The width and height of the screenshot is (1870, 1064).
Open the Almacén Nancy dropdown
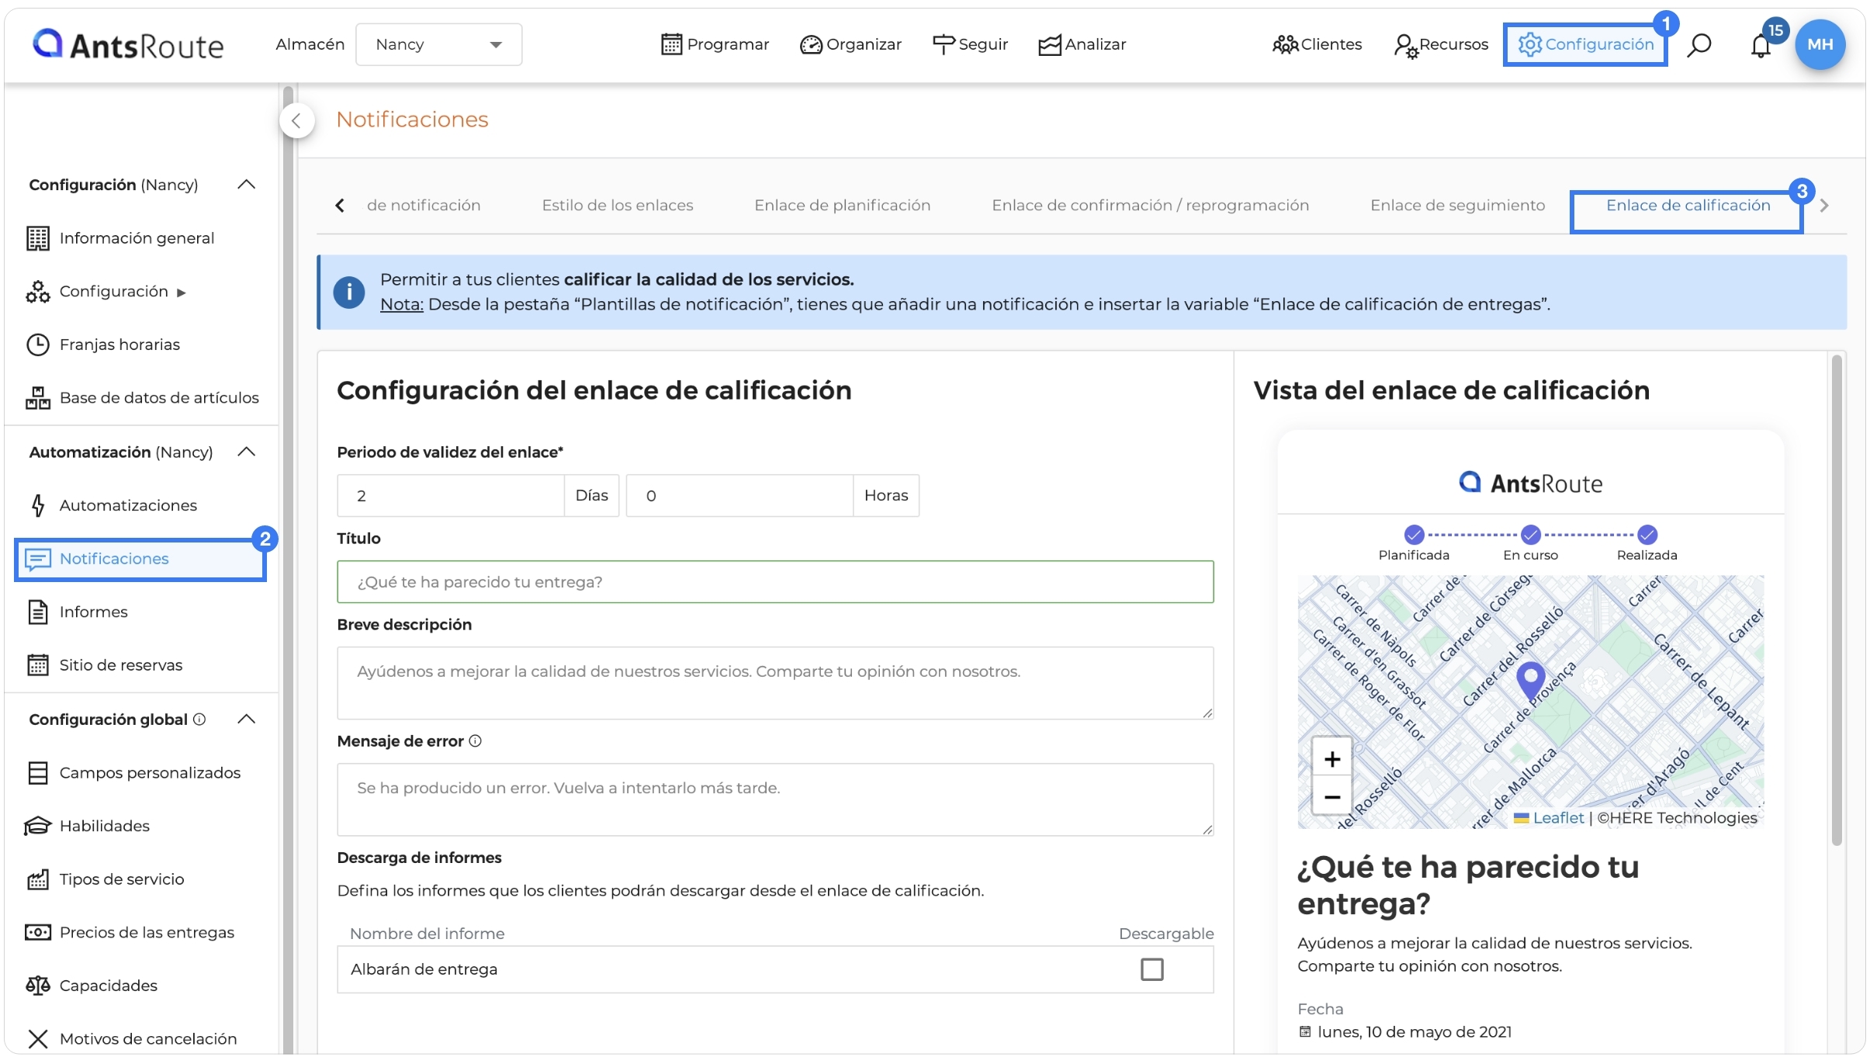click(x=438, y=44)
